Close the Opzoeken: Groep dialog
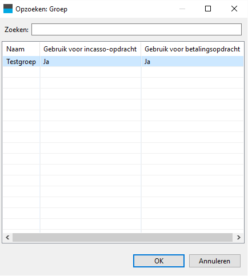 pos(234,9)
